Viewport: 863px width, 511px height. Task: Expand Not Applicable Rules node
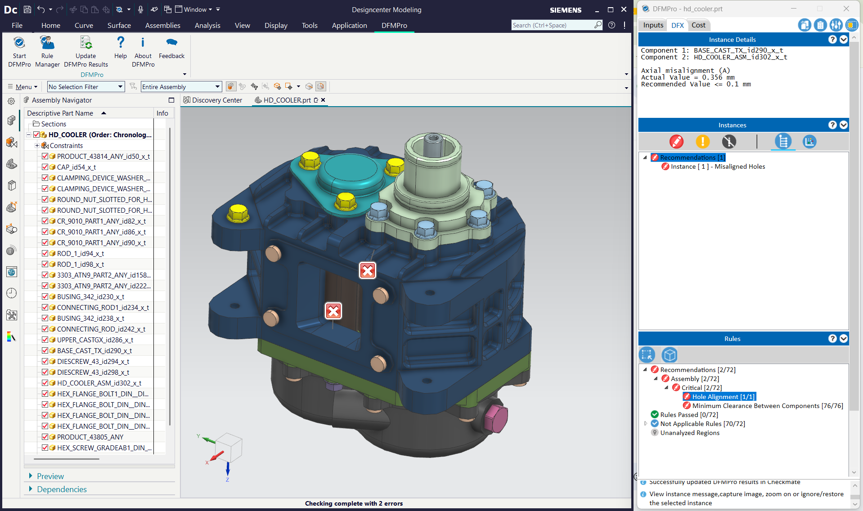646,424
